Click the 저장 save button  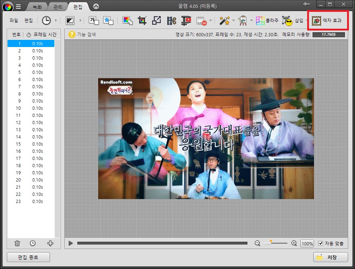pyautogui.click(x=331, y=257)
